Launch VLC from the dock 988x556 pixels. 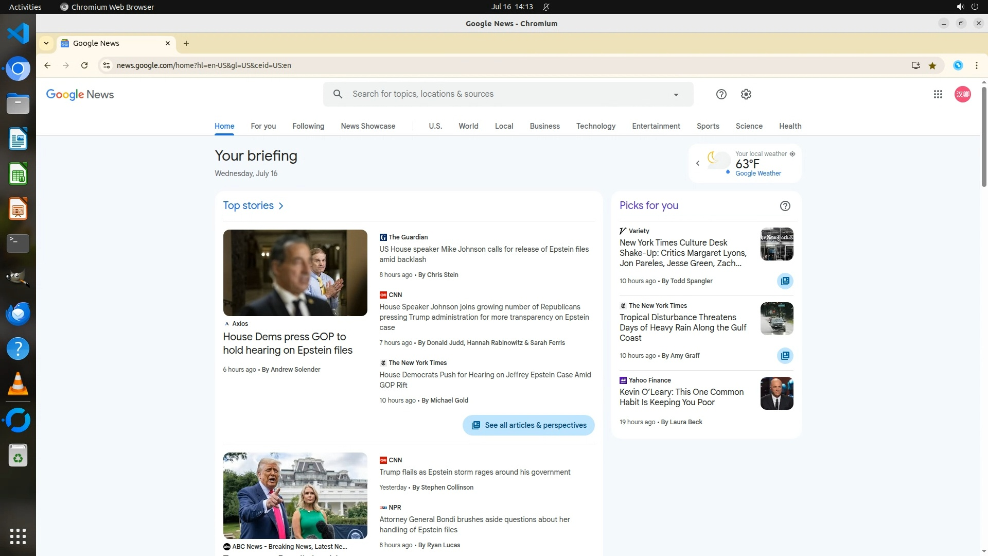point(18,384)
